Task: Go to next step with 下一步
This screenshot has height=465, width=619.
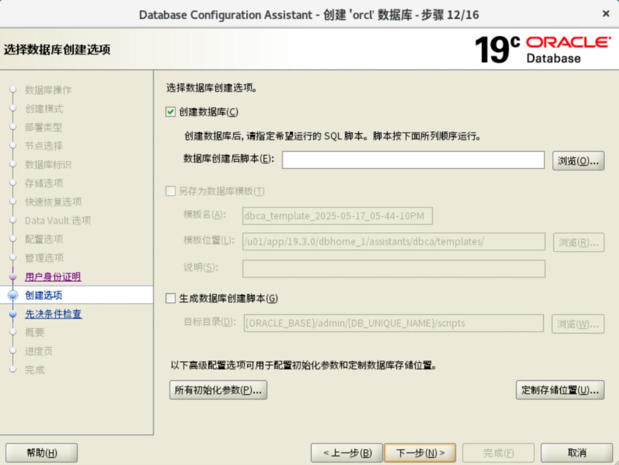Action: coord(420,453)
